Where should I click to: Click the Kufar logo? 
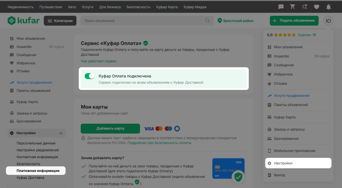click(x=23, y=21)
